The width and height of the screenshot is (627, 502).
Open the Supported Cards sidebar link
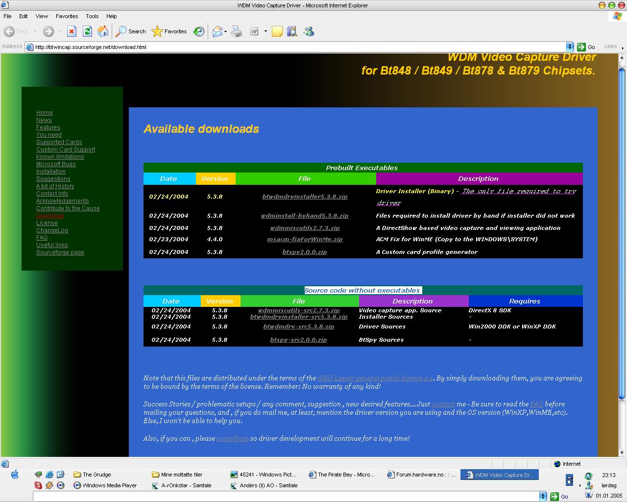click(59, 142)
